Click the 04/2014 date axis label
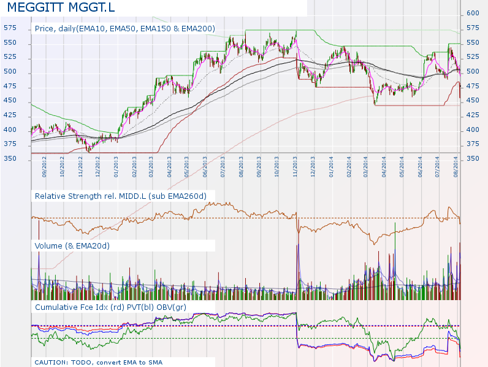 (x=384, y=168)
